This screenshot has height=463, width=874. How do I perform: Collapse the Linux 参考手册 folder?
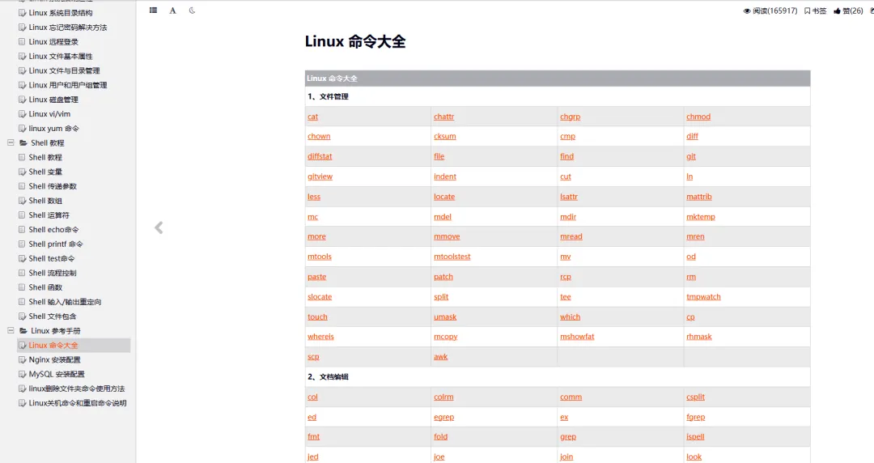point(11,331)
